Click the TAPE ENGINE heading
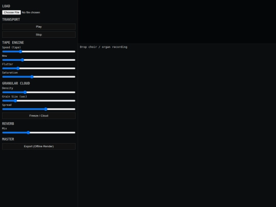Screen dimensions: 276x207 [13, 42]
